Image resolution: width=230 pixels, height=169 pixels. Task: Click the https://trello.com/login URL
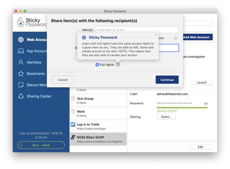[91, 129]
